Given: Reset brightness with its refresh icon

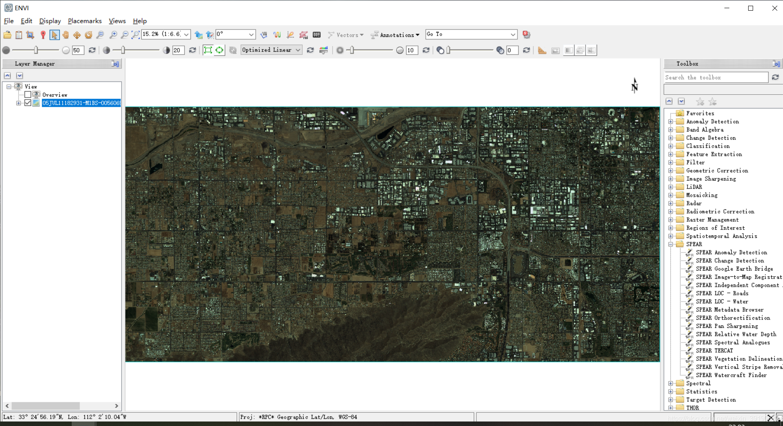Looking at the screenshot, I should pyautogui.click(x=92, y=50).
